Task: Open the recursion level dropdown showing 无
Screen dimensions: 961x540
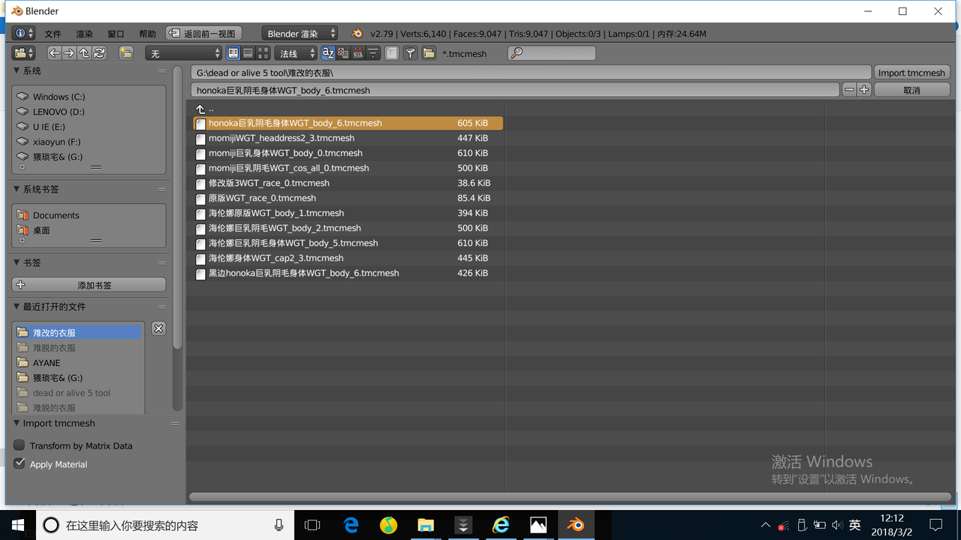Action: point(184,53)
